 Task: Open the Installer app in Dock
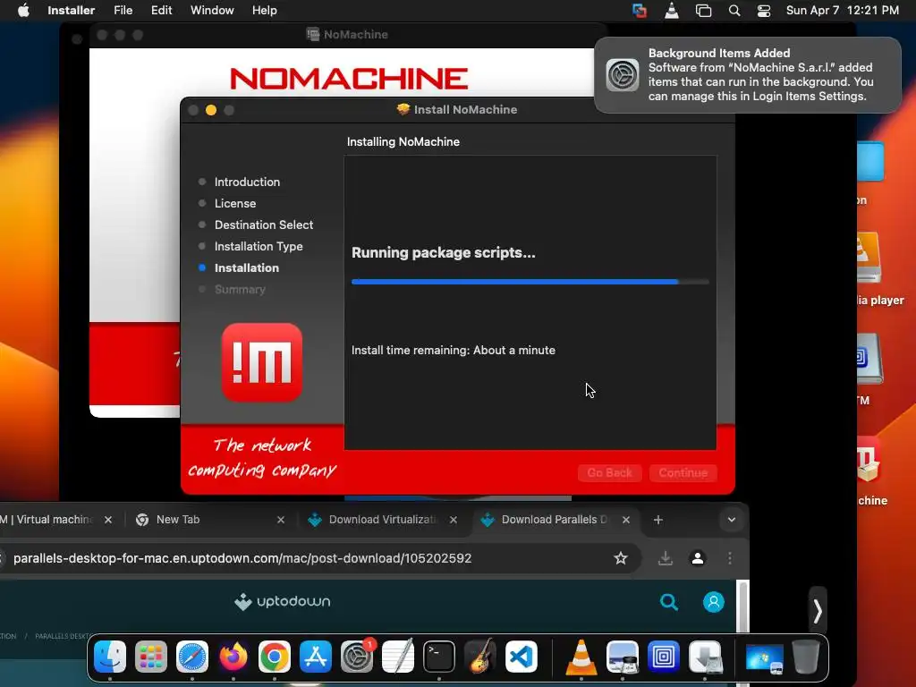pos(705,657)
